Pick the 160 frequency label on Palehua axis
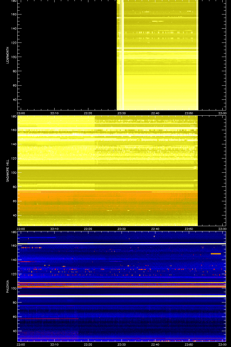 (14, 246)
